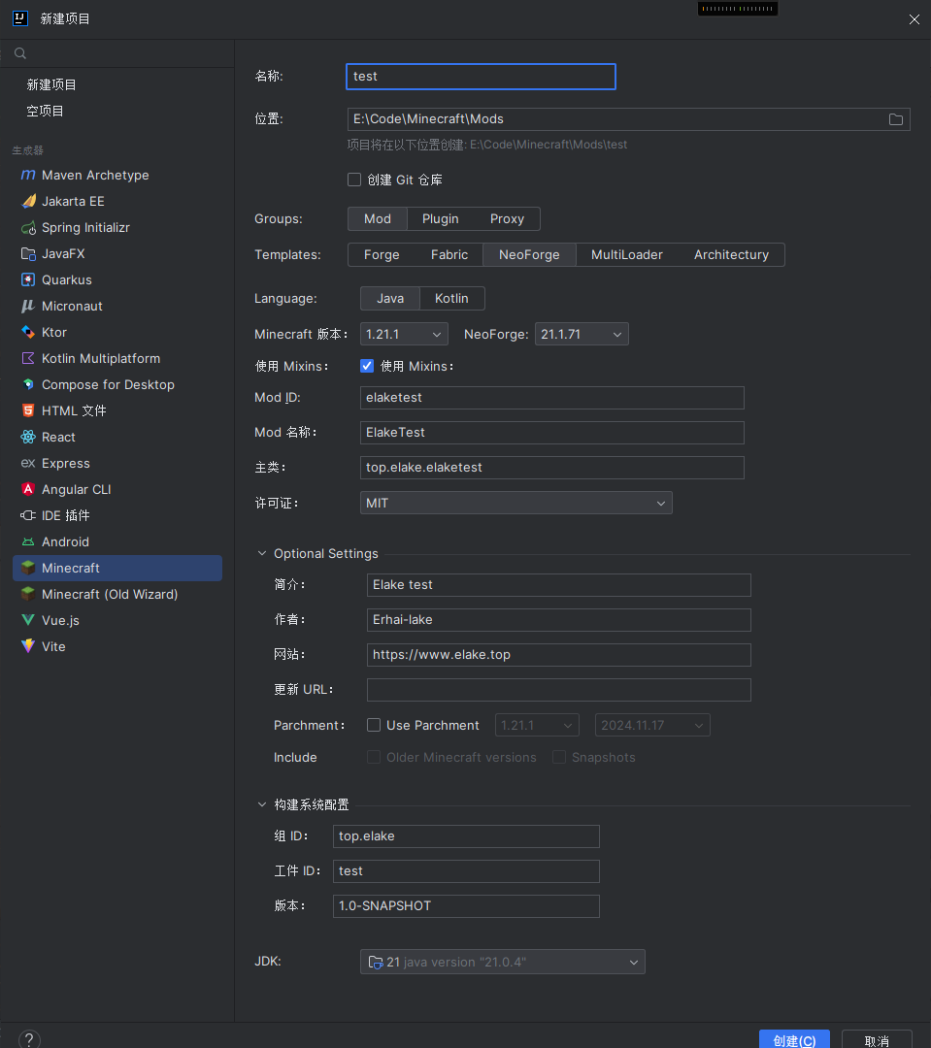Click the 更新 URL input field
931x1048 pixels.
pyautogui.click(x=558, y=690)
